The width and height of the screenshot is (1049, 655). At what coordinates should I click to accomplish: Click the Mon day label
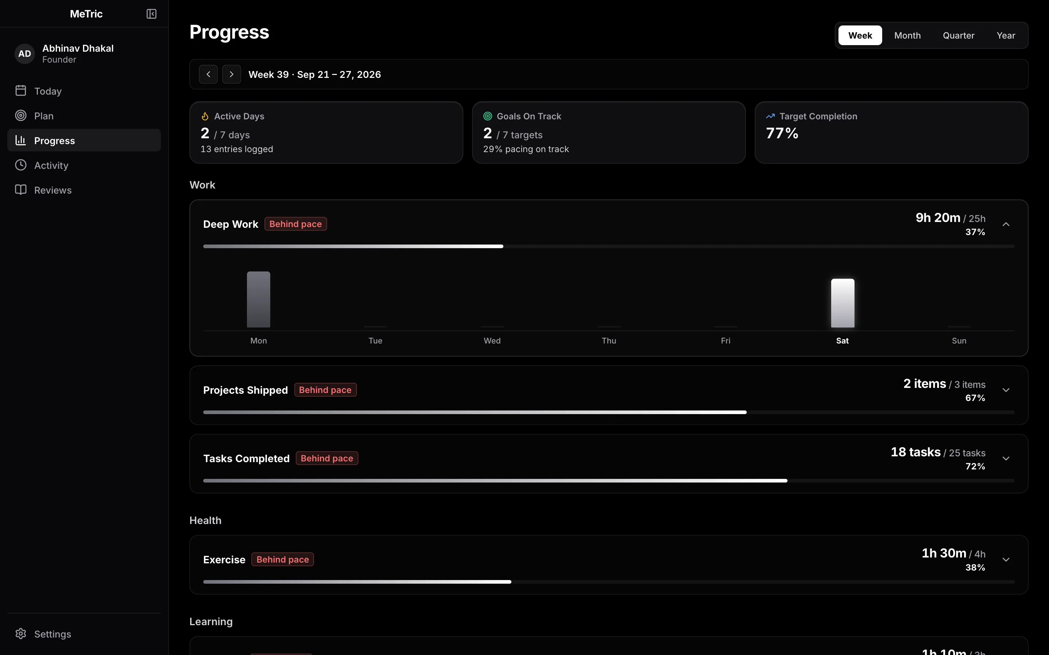coord(258,341)
